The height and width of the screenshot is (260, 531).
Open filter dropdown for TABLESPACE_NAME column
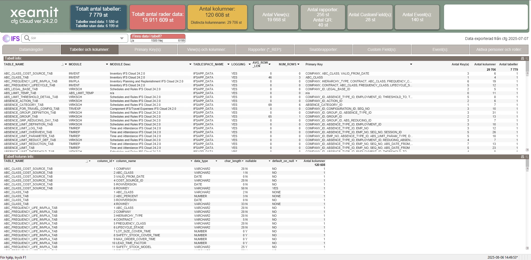pyautogui.click(x=228, y=64)
